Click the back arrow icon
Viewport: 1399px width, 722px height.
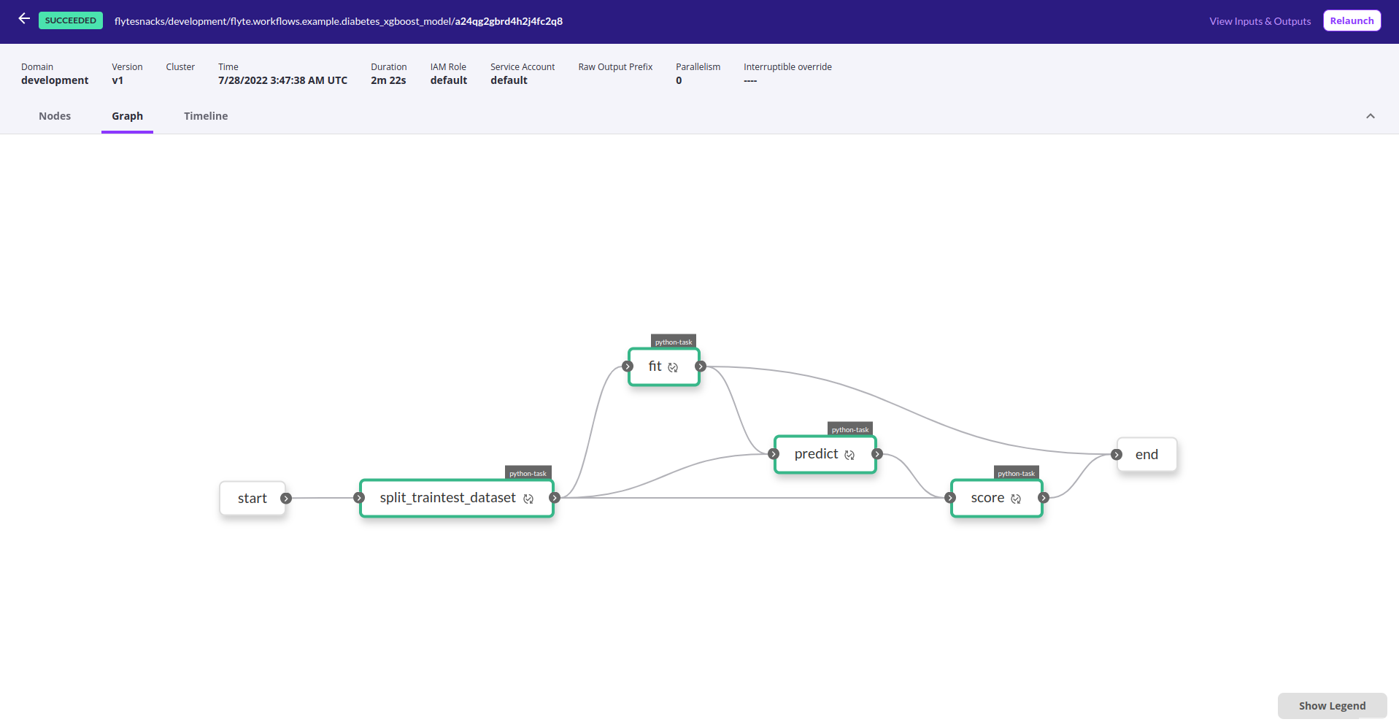[x=24, y=19]
